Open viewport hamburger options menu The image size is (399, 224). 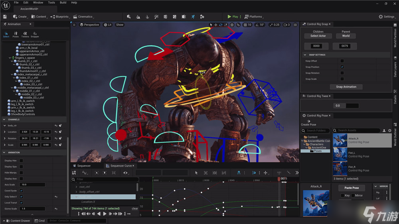[74, 25]
